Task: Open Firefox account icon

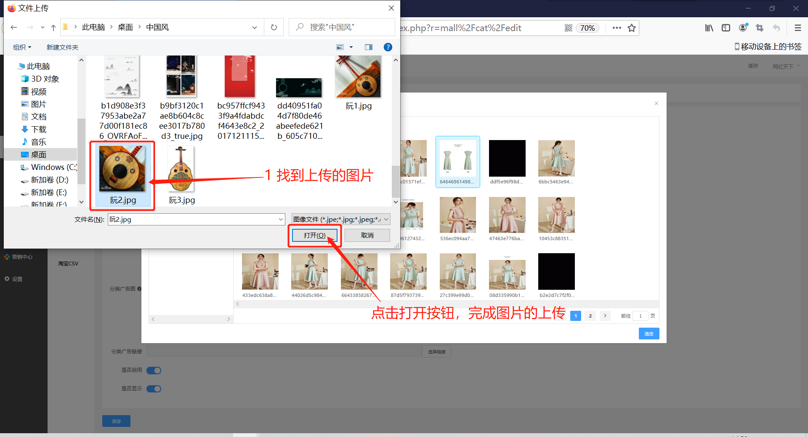Action: click(x=743, y=28)
